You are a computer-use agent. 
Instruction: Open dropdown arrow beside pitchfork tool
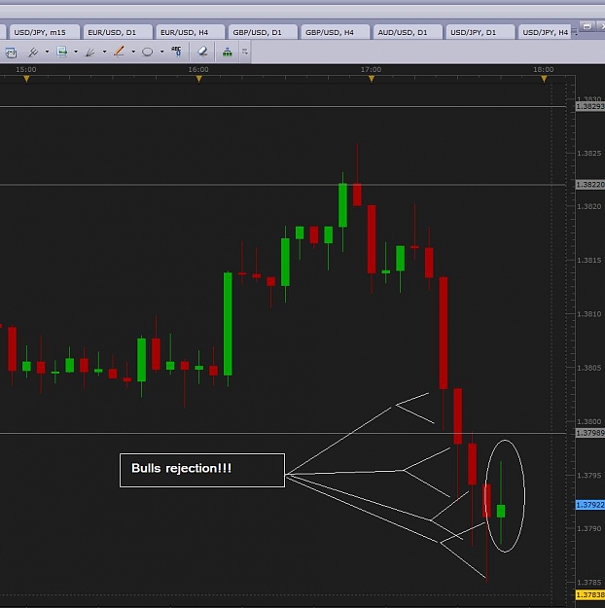[47, 52]
